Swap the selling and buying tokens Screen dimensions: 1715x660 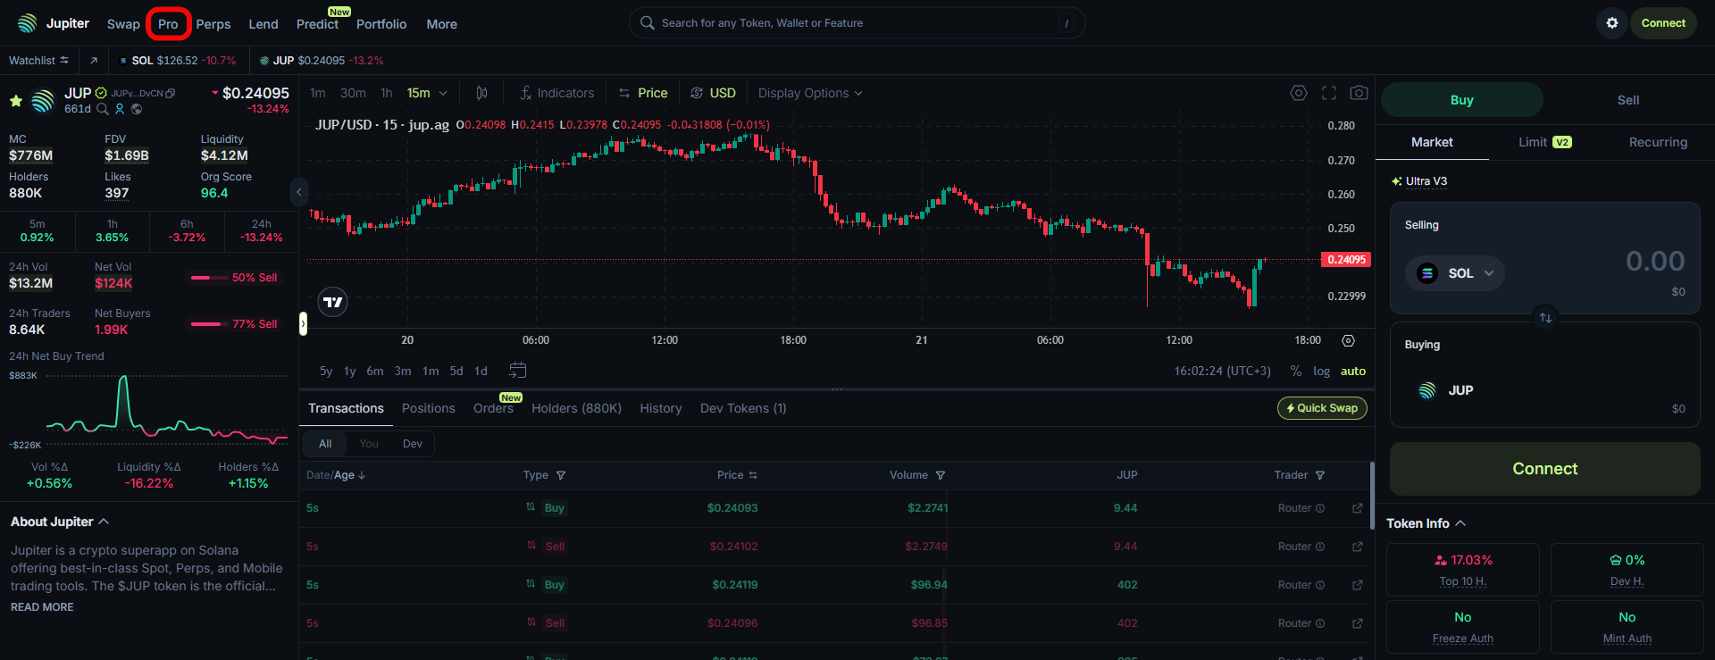1545,318
